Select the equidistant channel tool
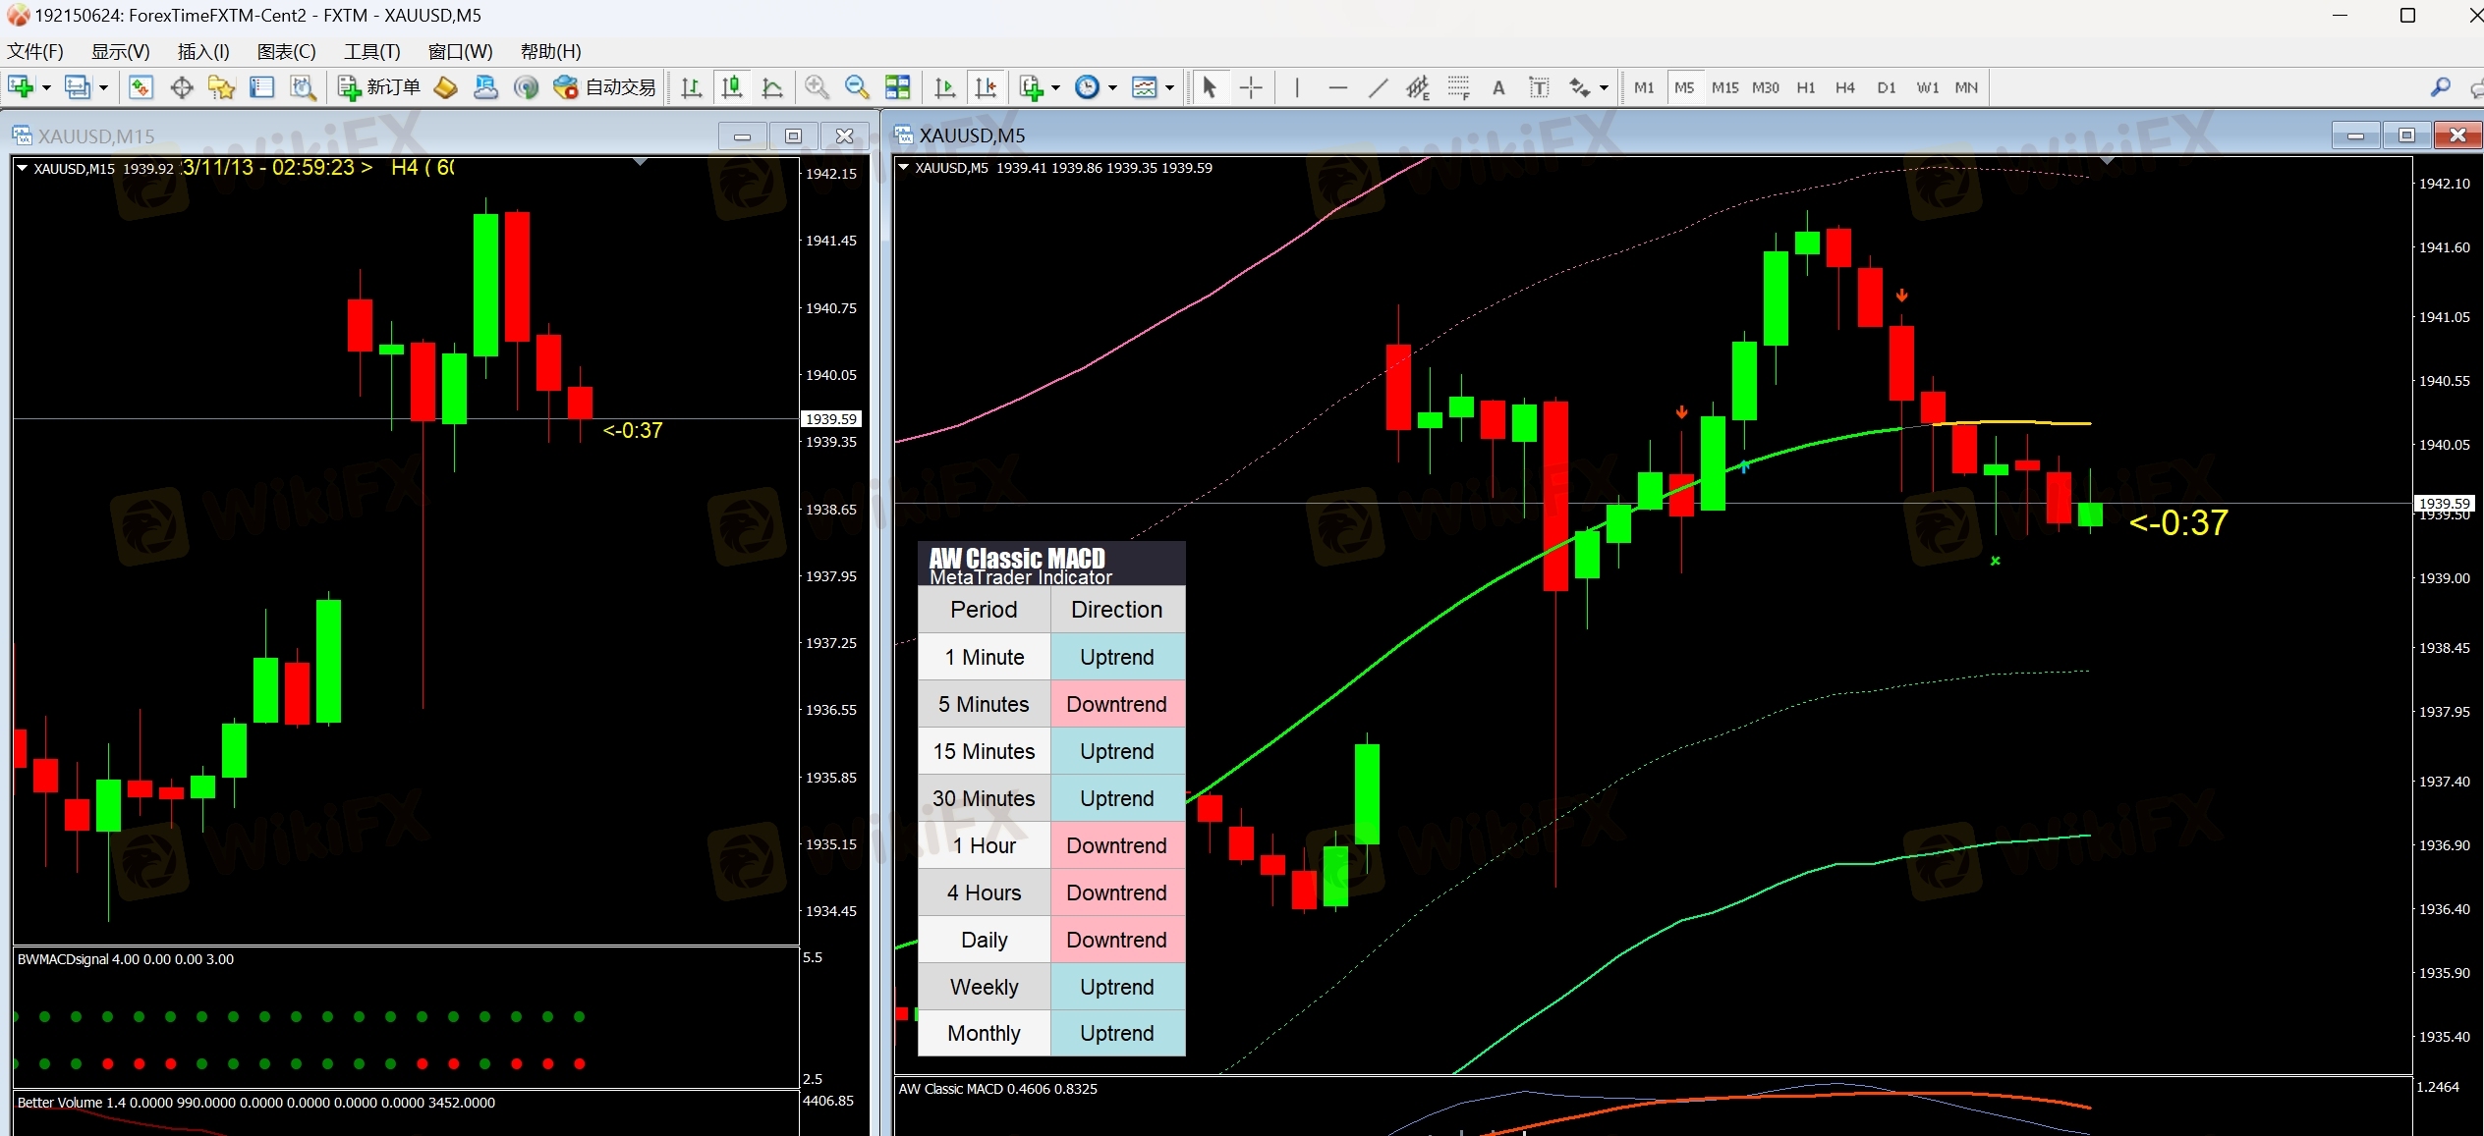The height and width of the screenshot is (1136, 2484). click(x=1418, y=87)
